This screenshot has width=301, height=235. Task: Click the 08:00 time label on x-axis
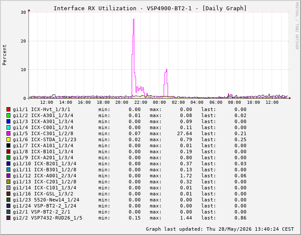pos(234,102)
